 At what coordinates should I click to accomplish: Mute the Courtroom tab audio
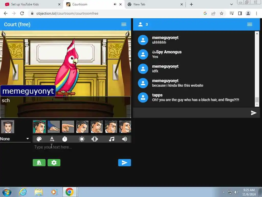[x=115, y=4]
